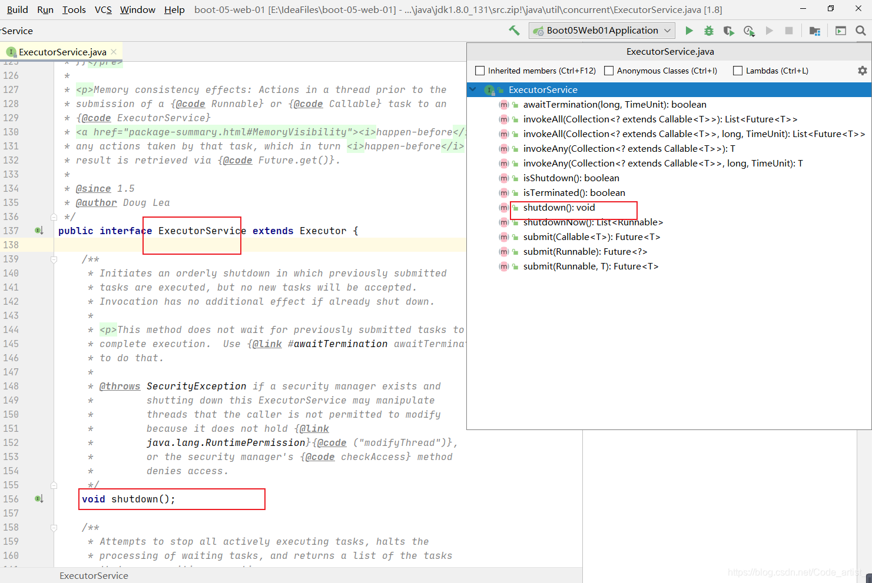This screenshot has width=872, height=583.
Task: Open the Boot05Web01Application run configuration dropdown
Action: coord(602,31)
